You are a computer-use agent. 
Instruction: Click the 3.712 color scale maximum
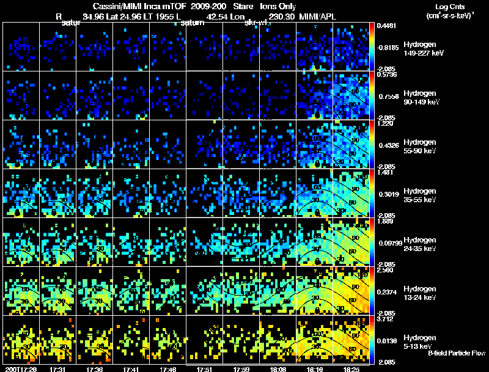coord(385,319)
